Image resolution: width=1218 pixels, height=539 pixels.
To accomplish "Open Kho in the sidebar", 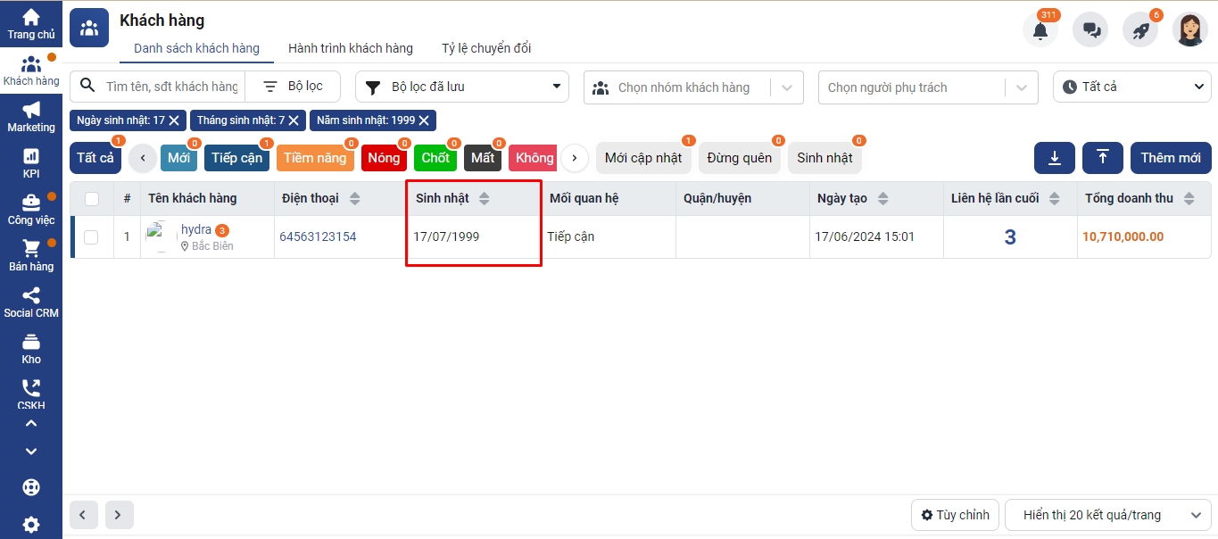I will coord(31,349).
